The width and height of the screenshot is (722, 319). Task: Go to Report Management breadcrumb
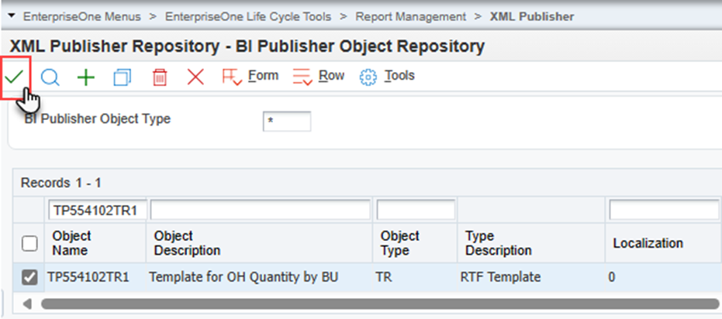[411, 17]
